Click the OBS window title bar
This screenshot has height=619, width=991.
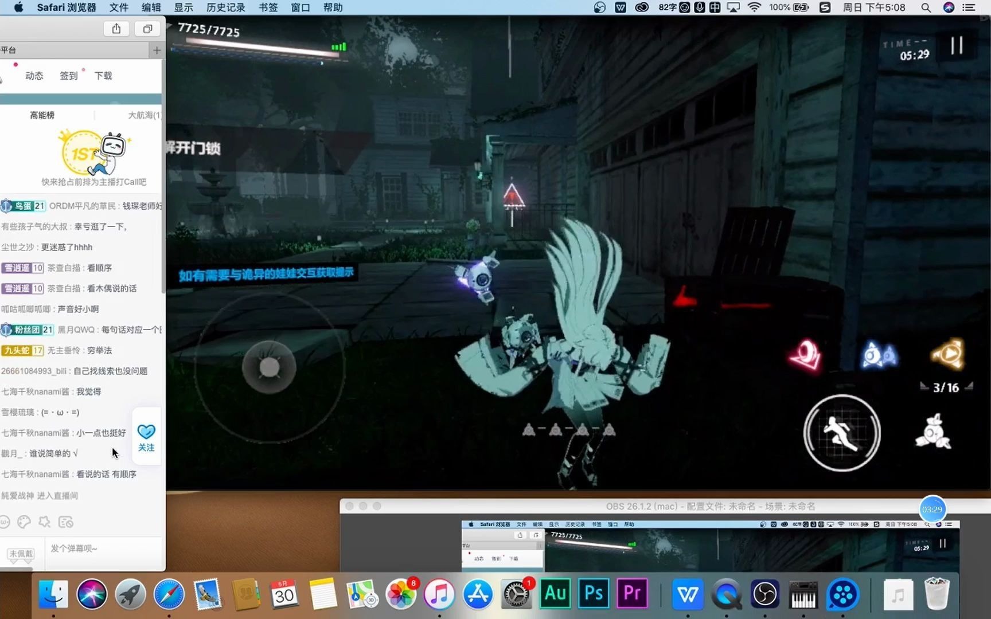pyautogui.click(x=665, y=506)
